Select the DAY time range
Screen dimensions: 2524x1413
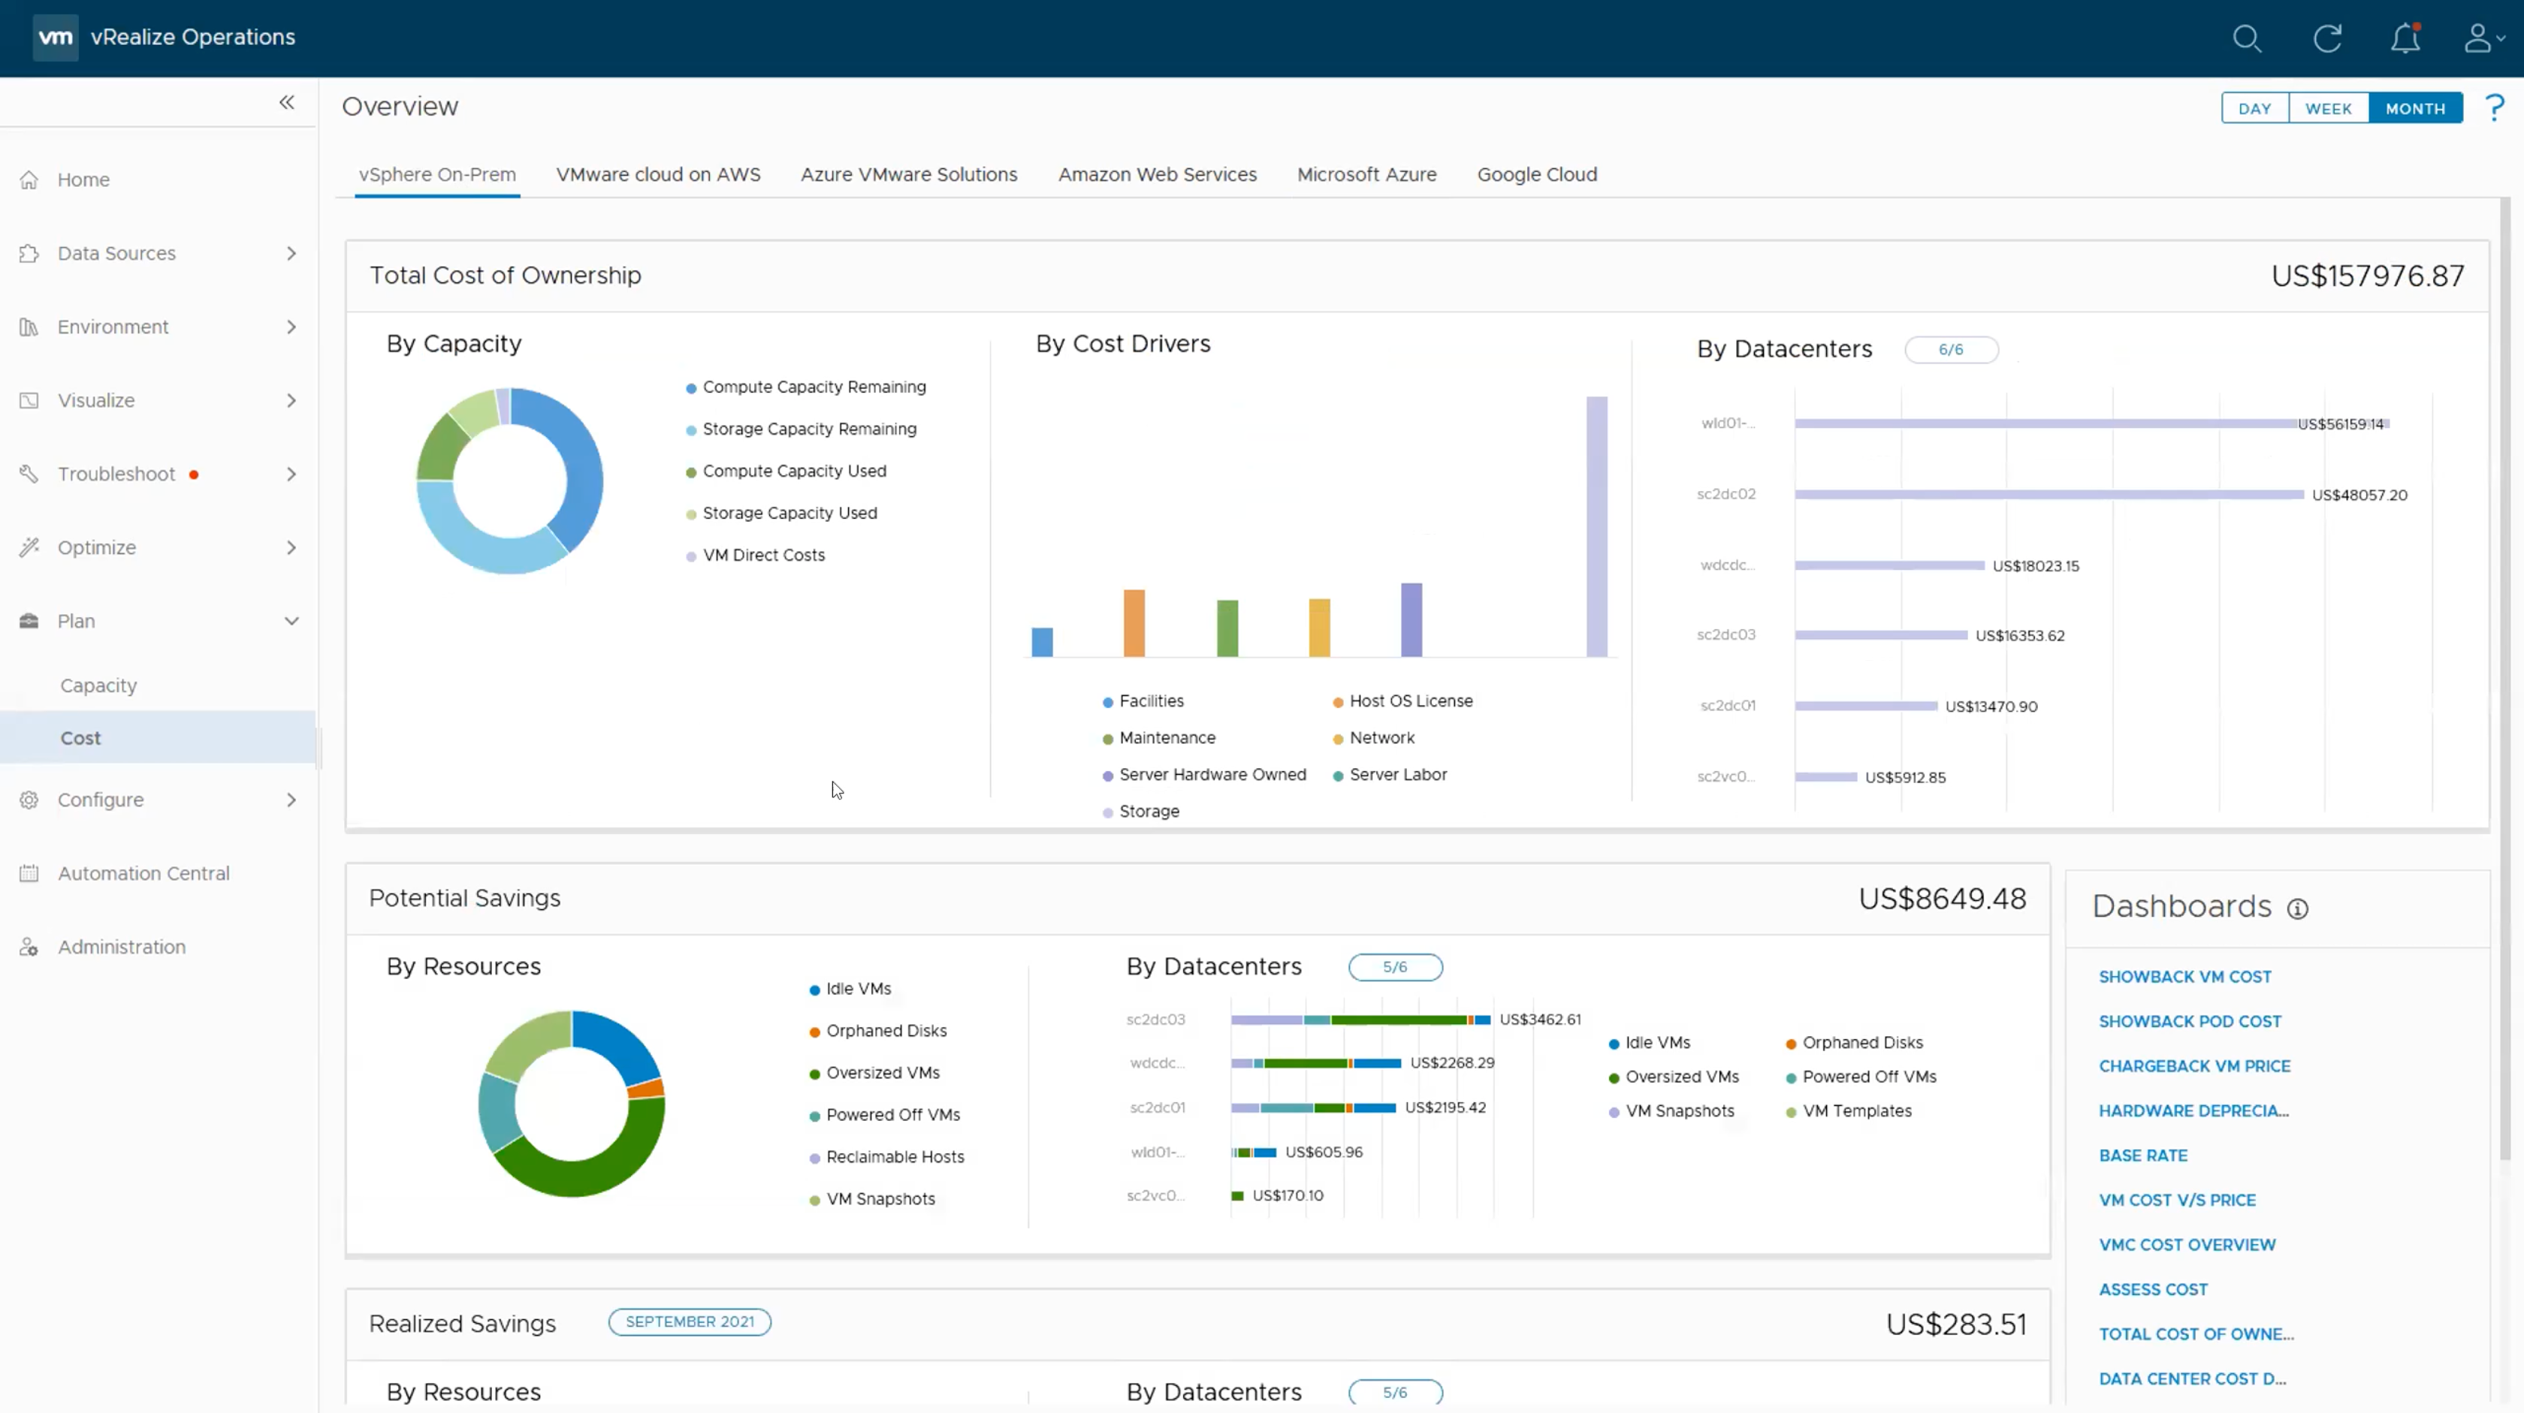(x=2254, y=109)
